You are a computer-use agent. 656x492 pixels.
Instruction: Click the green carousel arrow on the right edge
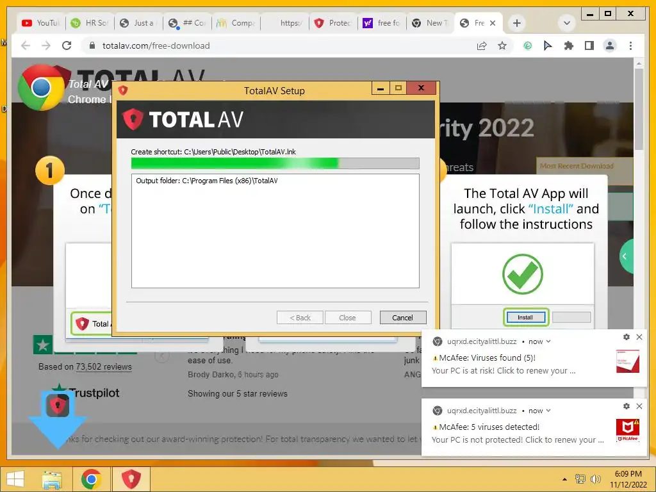[627, 256]
